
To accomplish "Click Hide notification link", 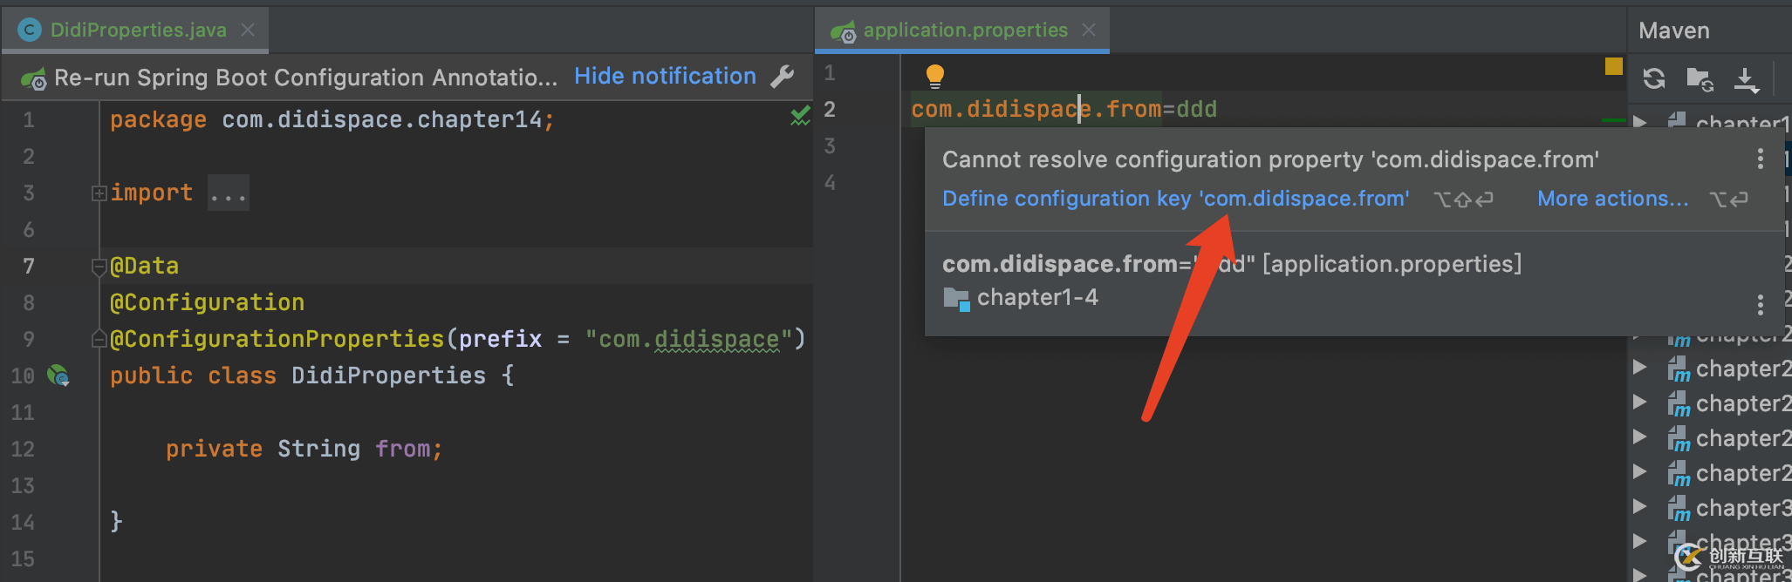I will pyautogui.click(x=665, y=77).
